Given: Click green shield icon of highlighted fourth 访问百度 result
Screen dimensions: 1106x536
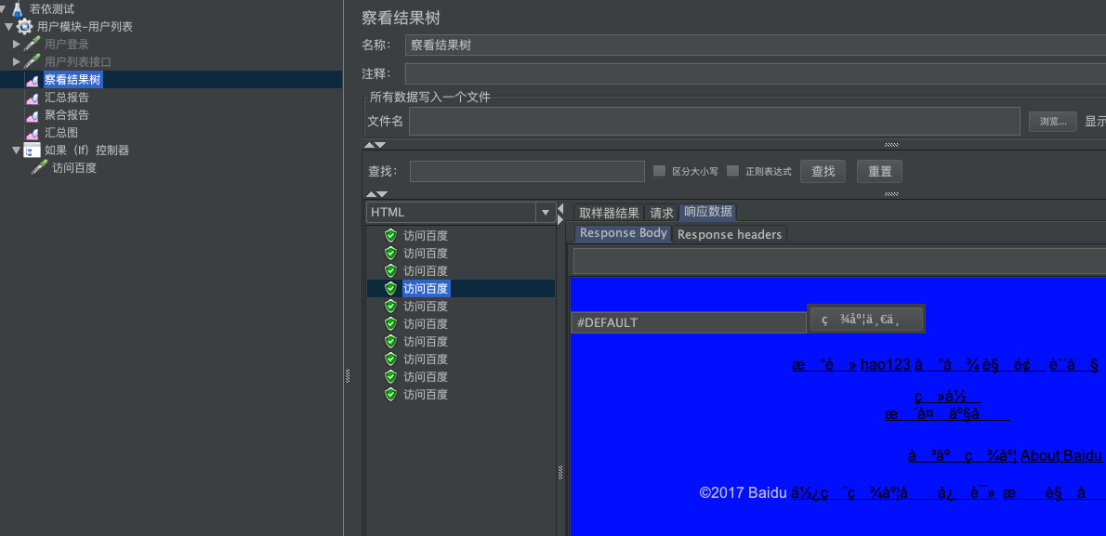Looking at the screenshot, I should (x=390, y=289).
